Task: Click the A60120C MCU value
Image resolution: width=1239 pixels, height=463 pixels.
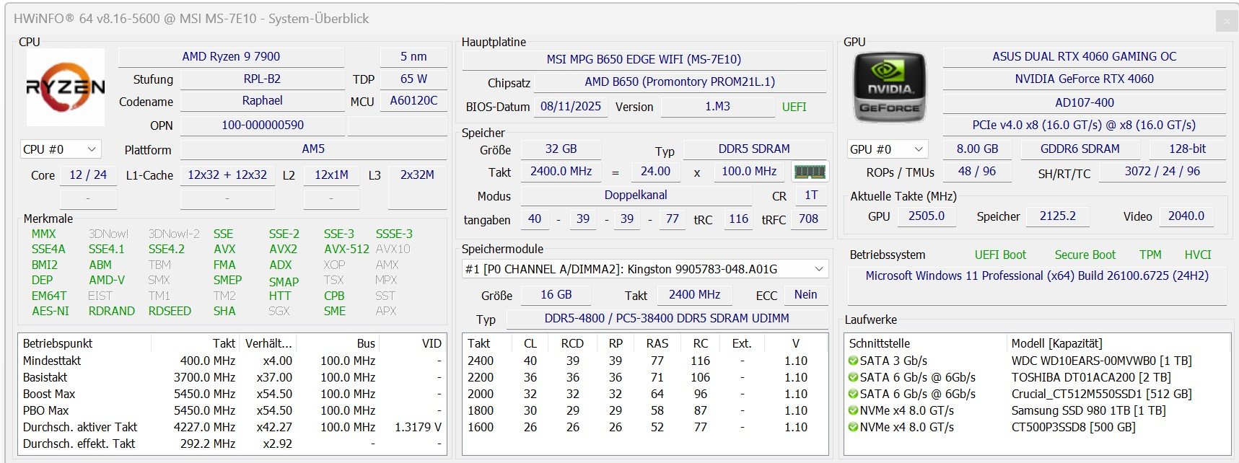Action: click(x=413, y=101)
